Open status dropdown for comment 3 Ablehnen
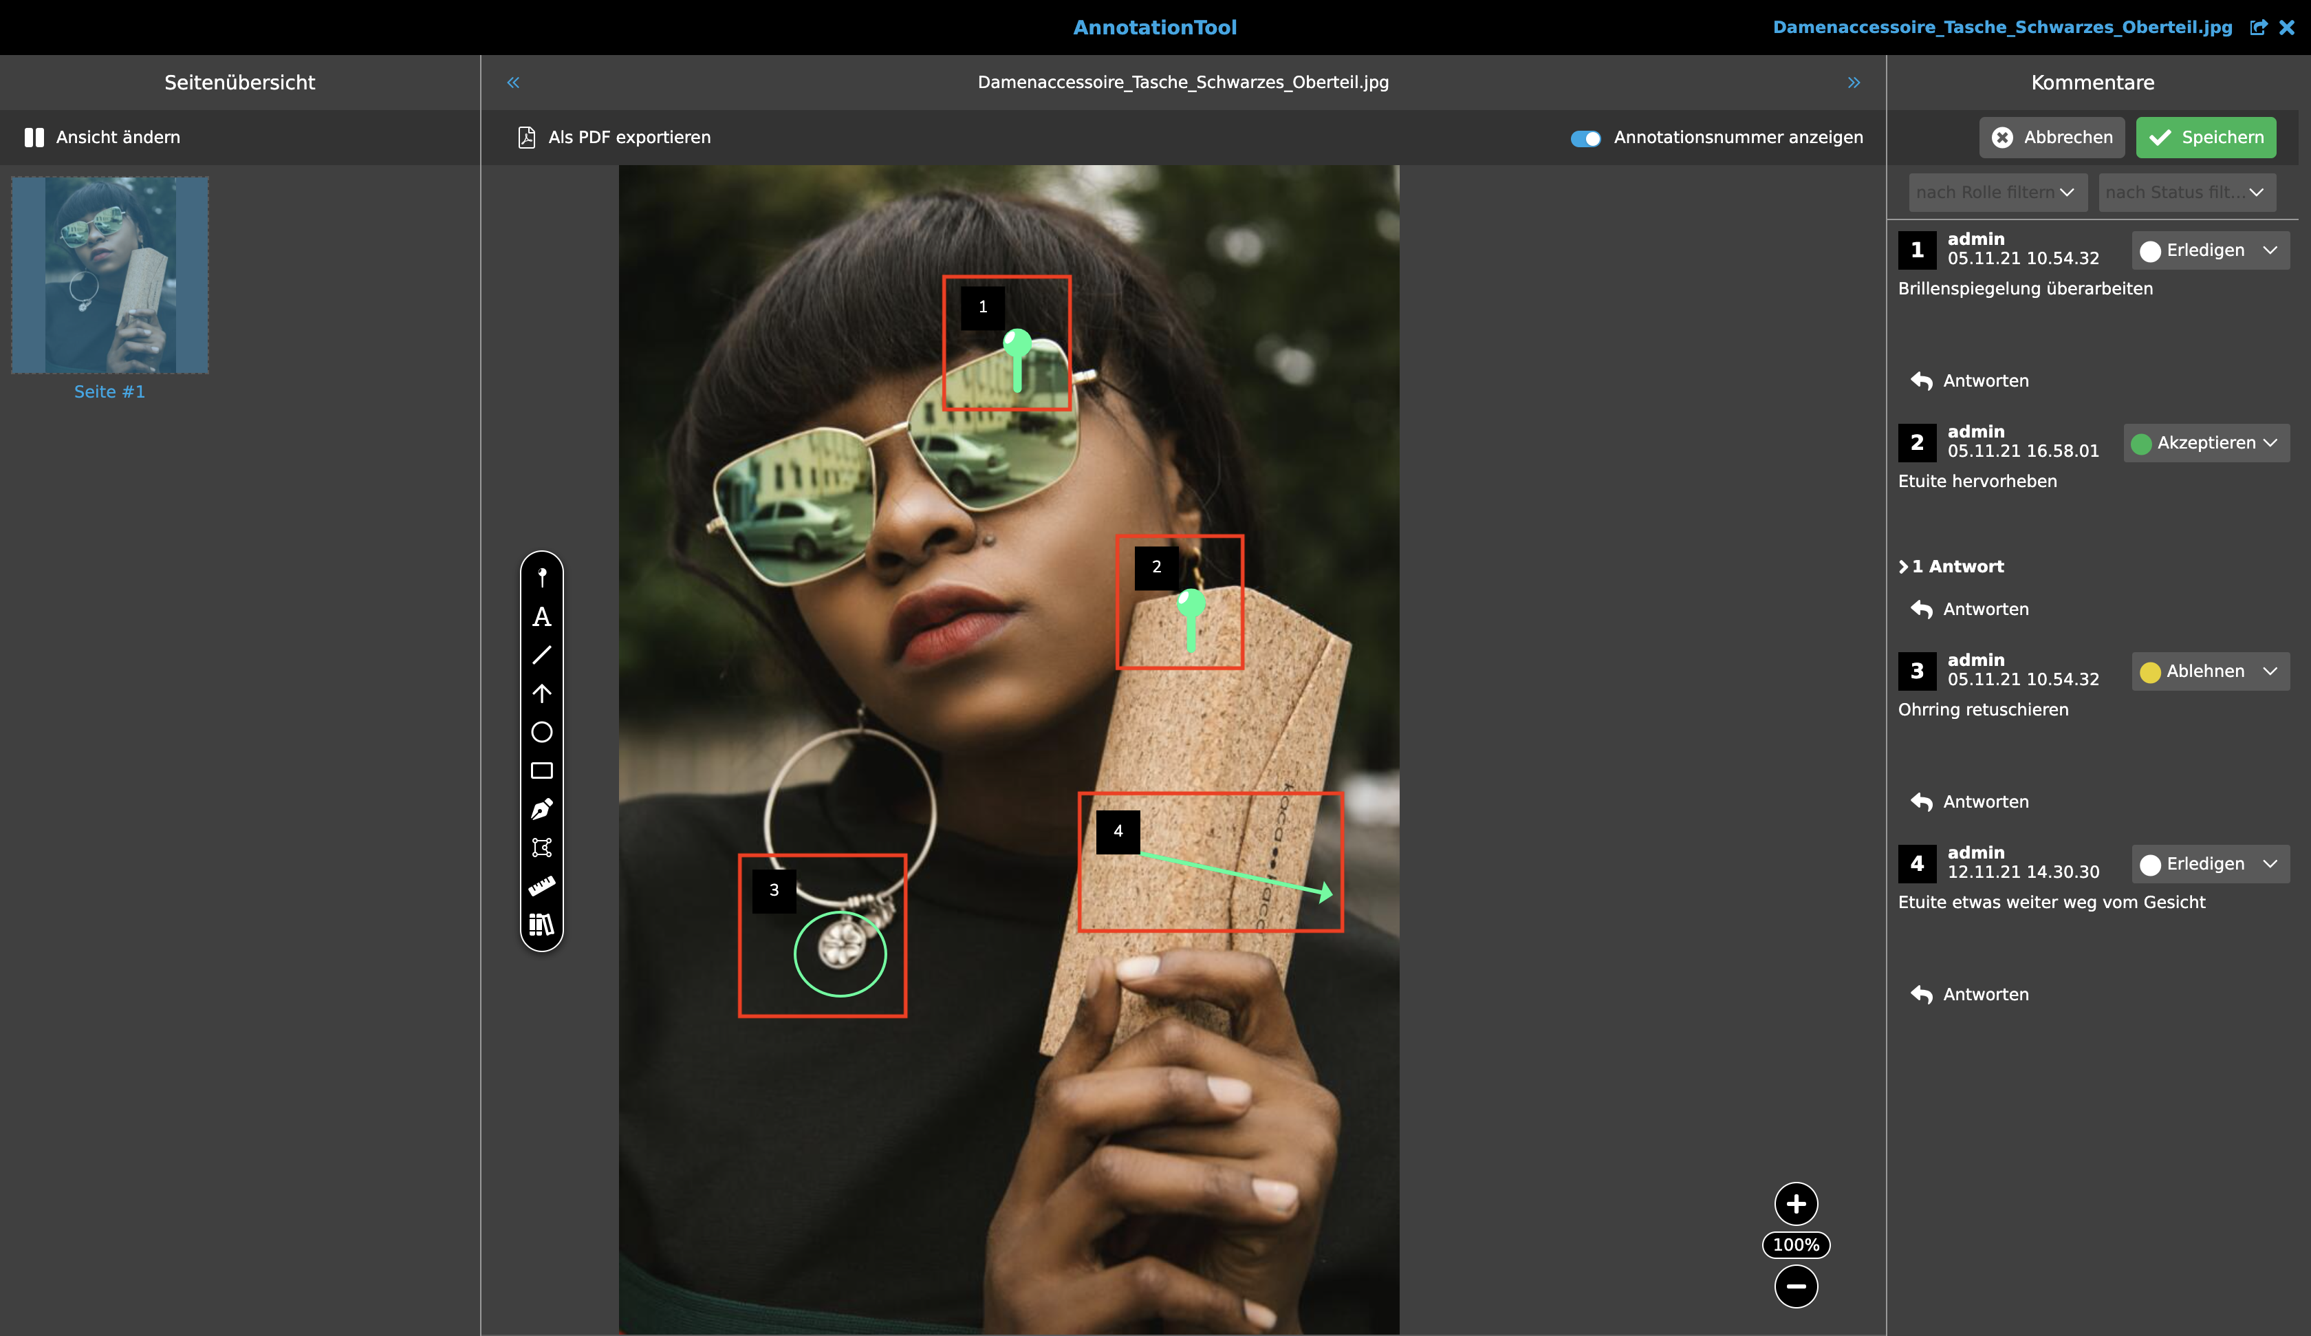Image resolution: width=2311 pixels, height=1336 pixels. point(2210,671)
